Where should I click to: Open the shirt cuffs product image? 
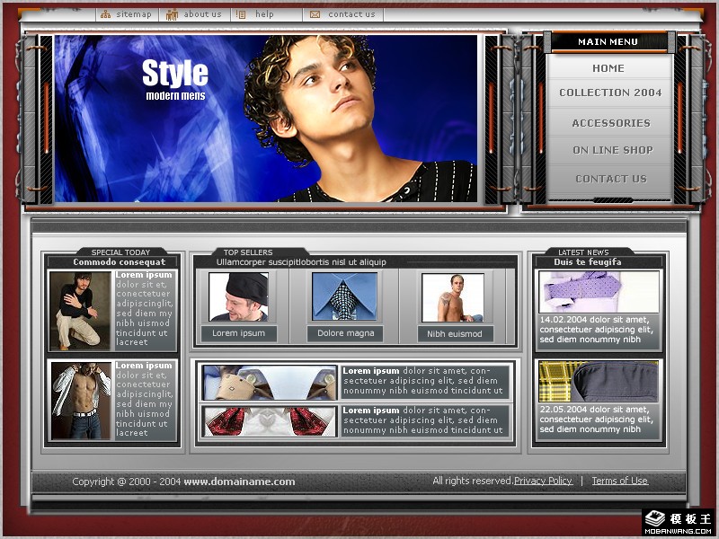click(x=270, y=383)
